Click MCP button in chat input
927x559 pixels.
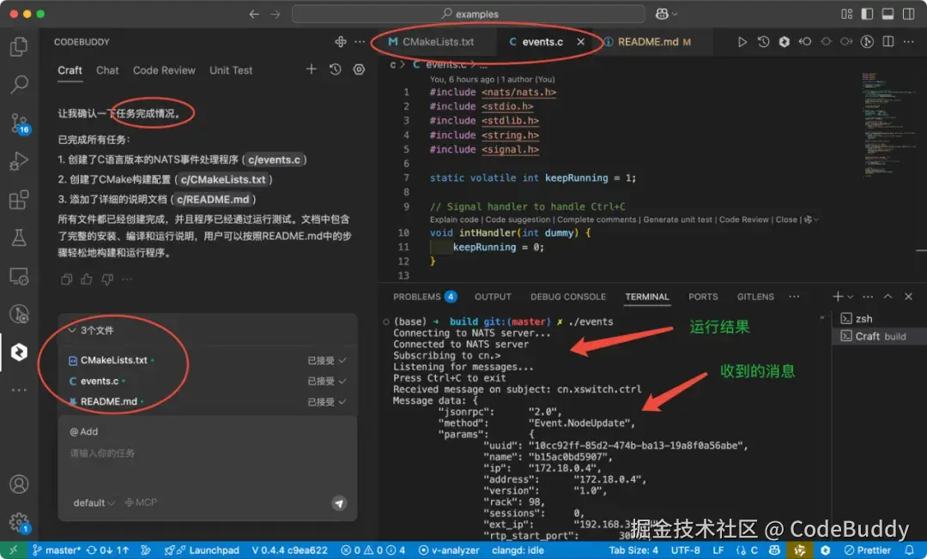point(141,503)
